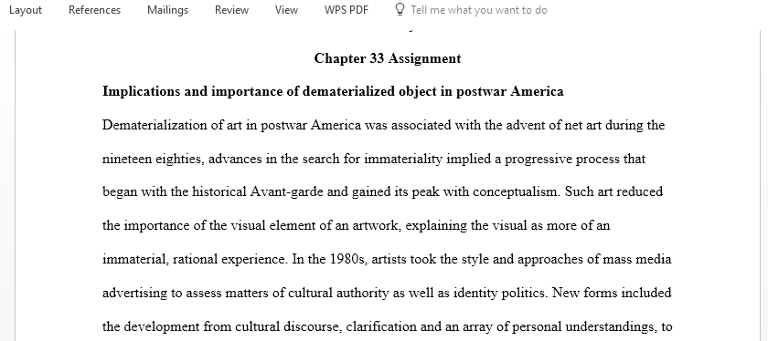Open the WPS PDF tab

point(347,10)
